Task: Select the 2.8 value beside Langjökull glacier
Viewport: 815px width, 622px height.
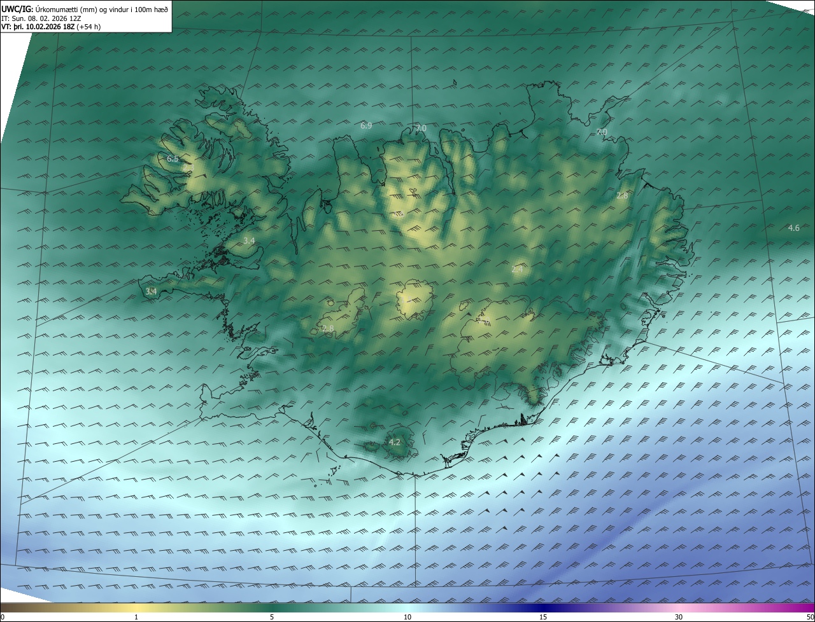Action: [328, 328]
